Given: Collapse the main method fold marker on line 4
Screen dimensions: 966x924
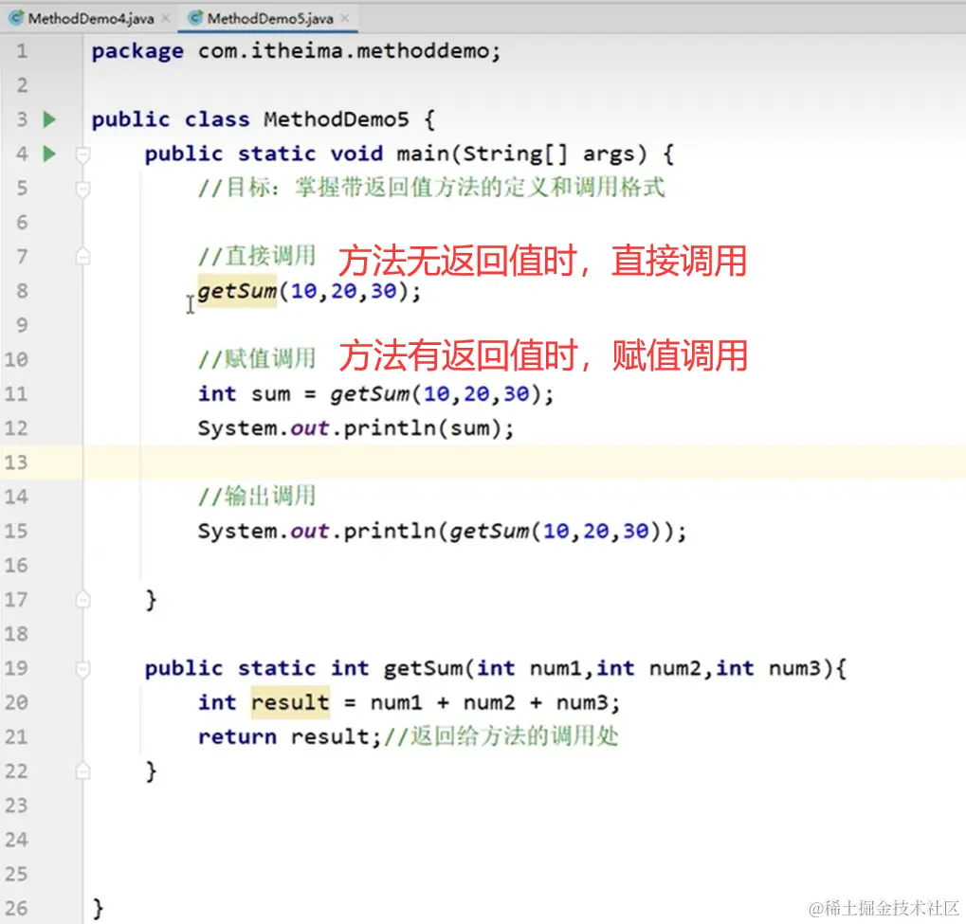Looking at the screenshot, I should click(82, 154).
